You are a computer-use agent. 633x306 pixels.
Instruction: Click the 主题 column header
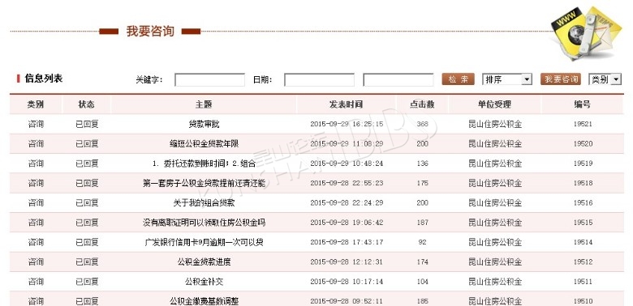point(204,104)
